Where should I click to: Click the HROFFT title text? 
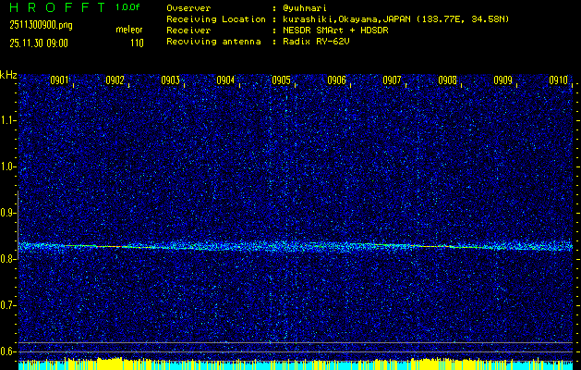pos(57,7)
